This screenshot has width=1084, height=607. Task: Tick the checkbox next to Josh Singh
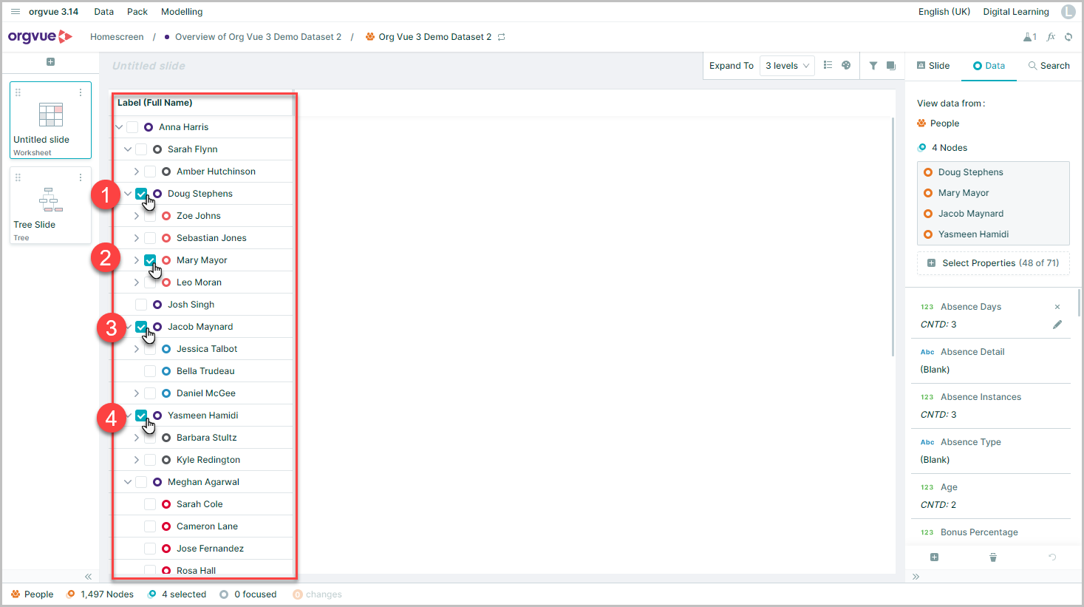141,305
